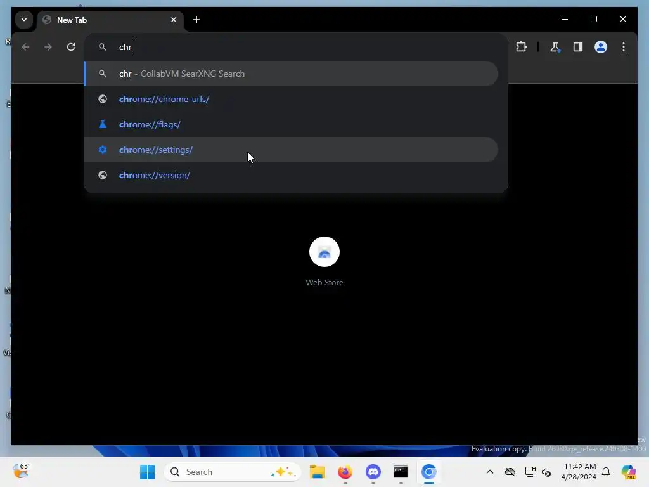Open the chrome://flags/ suggestion
Screen dimensions: 649x487
pos(291,124)
